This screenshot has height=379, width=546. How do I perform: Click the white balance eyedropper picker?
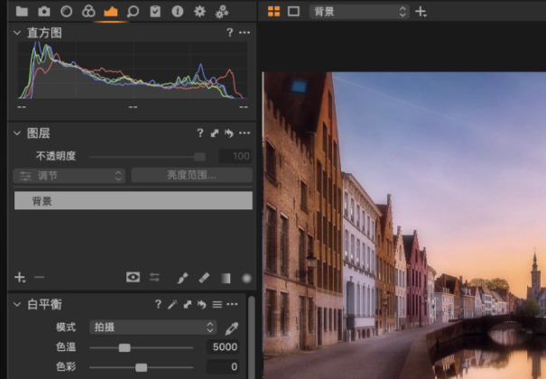pos(231,328)
